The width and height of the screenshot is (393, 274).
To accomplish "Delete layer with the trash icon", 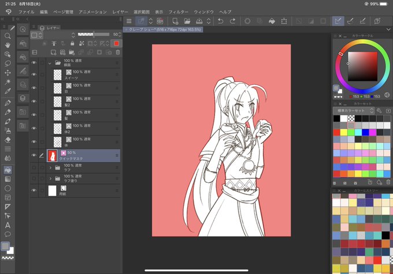I will click(118, 52).
